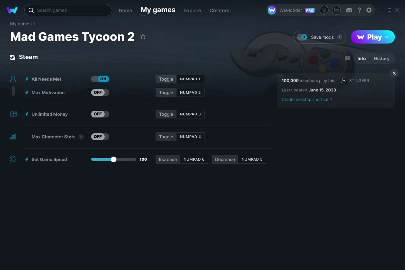This screenshot has width=405, height=270.
Task: Select the Explore menu item
Action: point(192,10)
